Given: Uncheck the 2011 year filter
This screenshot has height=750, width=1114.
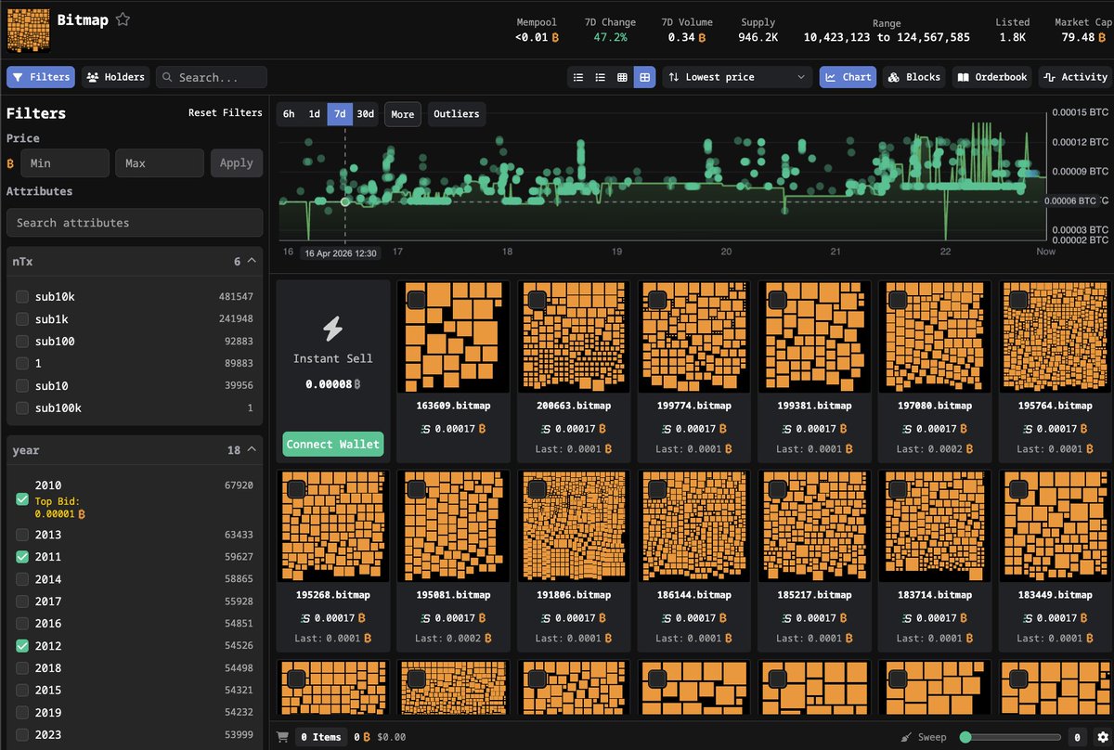Looking at the screenshot, I should [x=22, y=557].
